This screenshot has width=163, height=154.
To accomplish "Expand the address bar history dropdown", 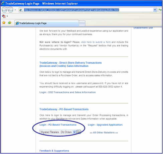I will pos(155,10).
